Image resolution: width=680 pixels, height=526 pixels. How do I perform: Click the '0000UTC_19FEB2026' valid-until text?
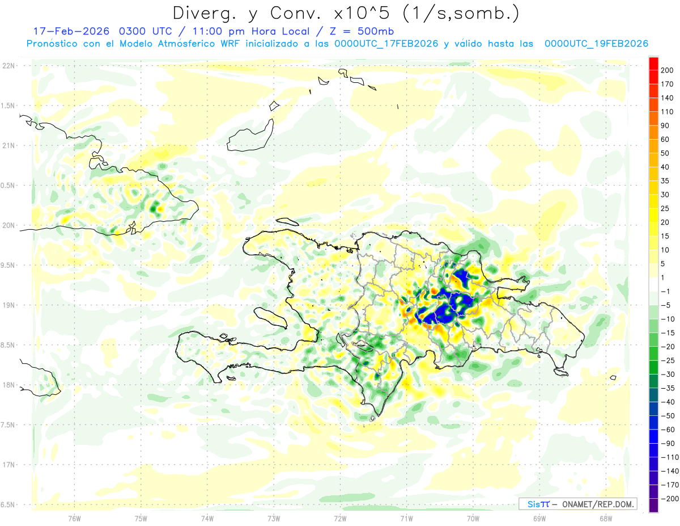596,44
